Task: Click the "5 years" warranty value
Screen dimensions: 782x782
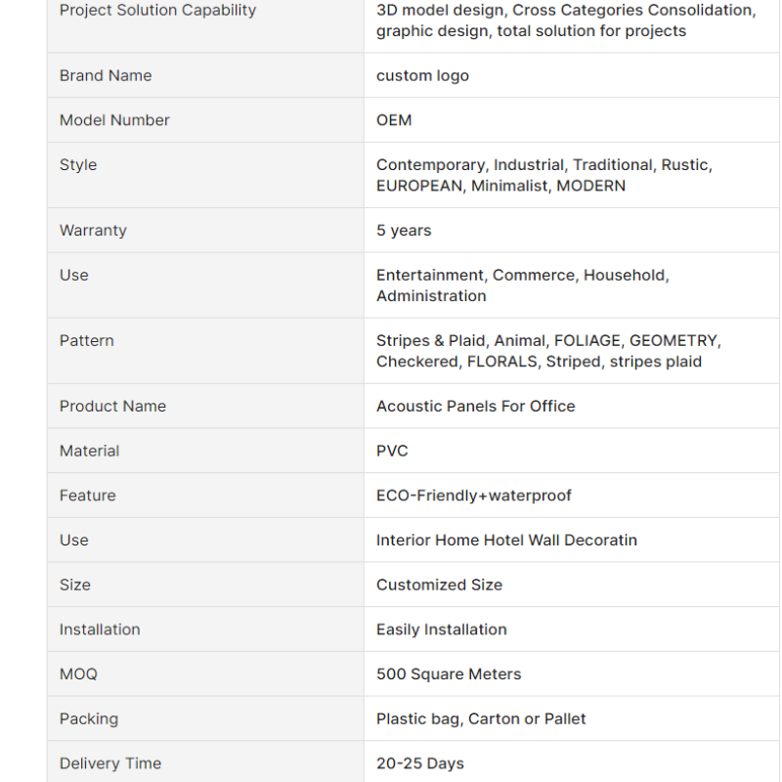Action: tap(404, 231)
